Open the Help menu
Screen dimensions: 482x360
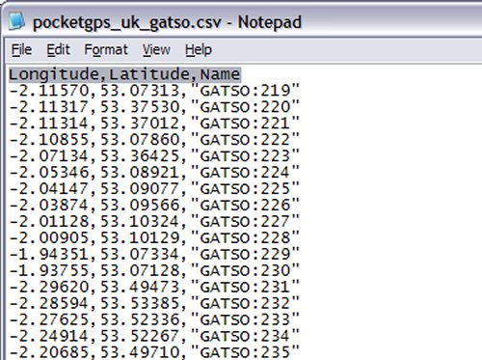[199, 50]
